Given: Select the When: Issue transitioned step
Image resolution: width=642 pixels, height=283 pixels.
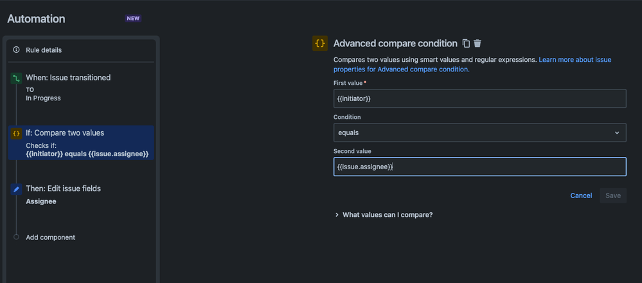Looking at the screenshot, I should [68, 78].
